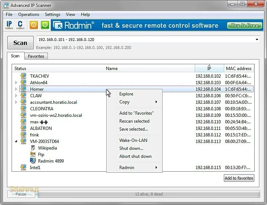Click the computer icon next to Intel1
This screenshot has height=205, width=267.
point(23,167)
